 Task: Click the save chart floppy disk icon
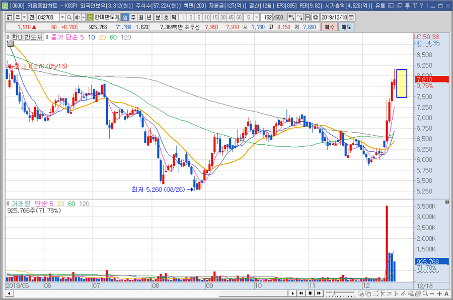pyautogui.click(x=308, y=17)
